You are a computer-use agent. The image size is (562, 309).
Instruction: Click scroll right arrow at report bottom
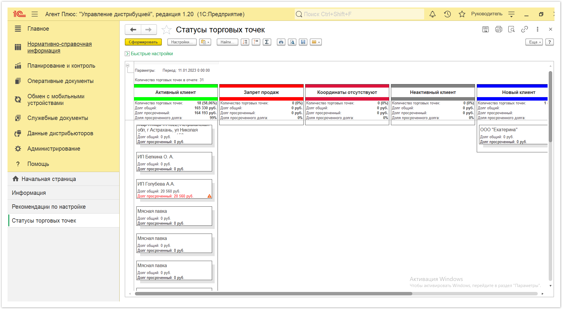(542, 294)
